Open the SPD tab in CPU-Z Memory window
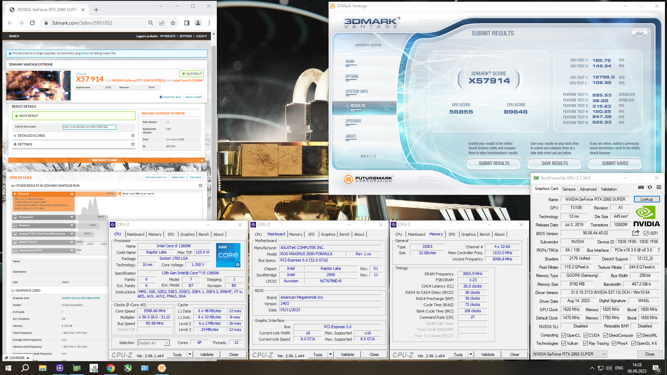The width and height of the screenshot is (667, 375). tap(452, 234)
